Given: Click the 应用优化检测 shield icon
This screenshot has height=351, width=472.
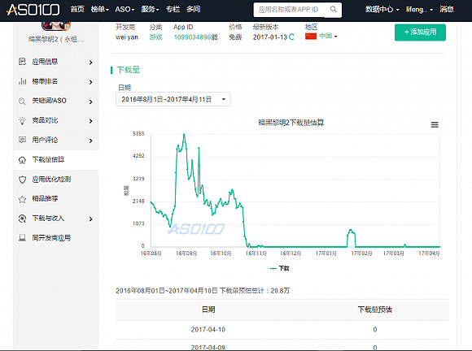Looking at the screenshot, I should 22,180.
